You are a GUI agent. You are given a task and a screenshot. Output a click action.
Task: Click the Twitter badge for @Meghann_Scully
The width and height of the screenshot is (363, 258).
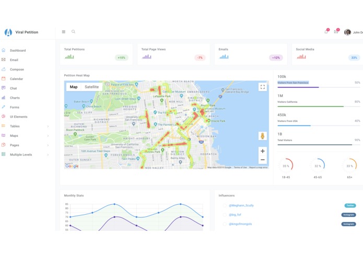click(x=350, y=205)
